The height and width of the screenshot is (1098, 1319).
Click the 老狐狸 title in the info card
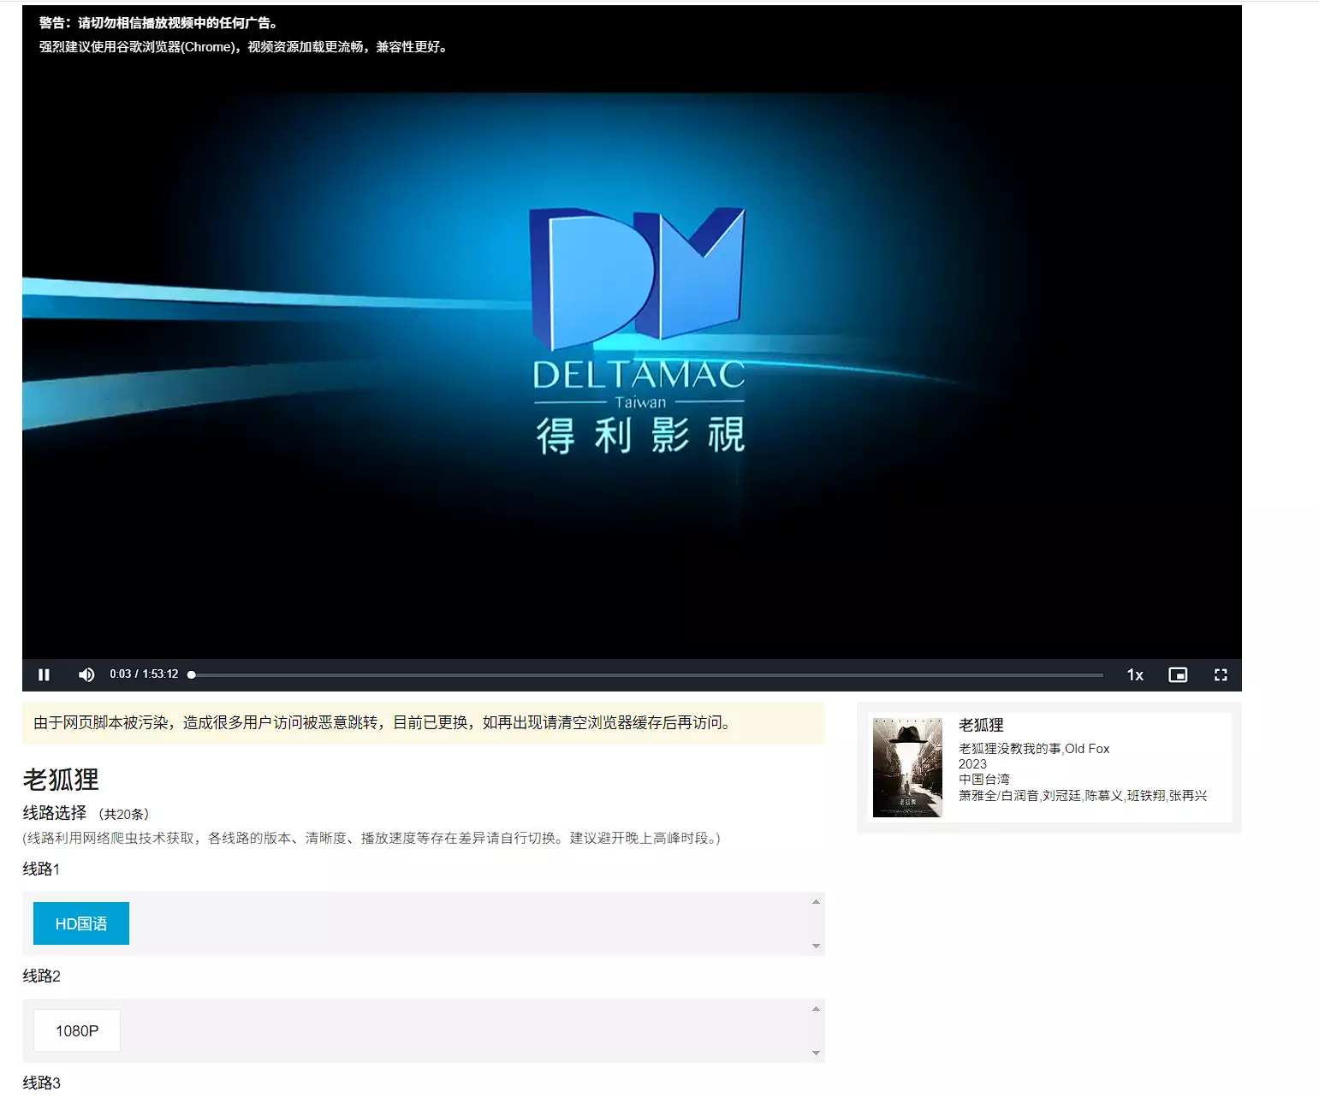(981, 725)
